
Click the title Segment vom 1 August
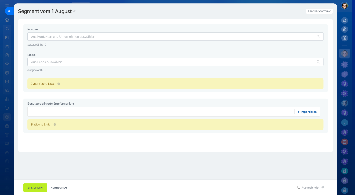(45, 11)
